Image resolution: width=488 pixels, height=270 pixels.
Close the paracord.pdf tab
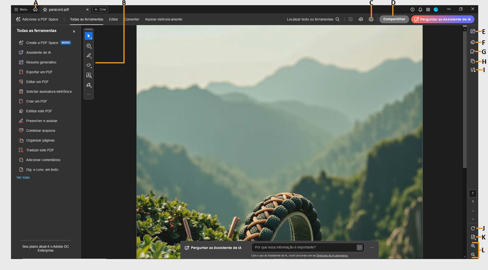pos(88,9)
